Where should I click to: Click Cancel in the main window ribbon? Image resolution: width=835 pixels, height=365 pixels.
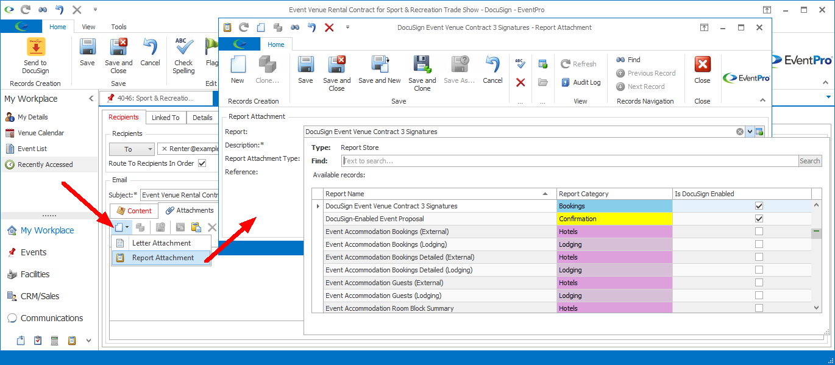click(x=150, y=52)
